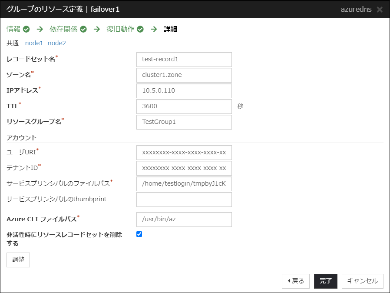Click the green check icon beside 情報
Screen dimensions: 390x293
click(x=26, y=30)
